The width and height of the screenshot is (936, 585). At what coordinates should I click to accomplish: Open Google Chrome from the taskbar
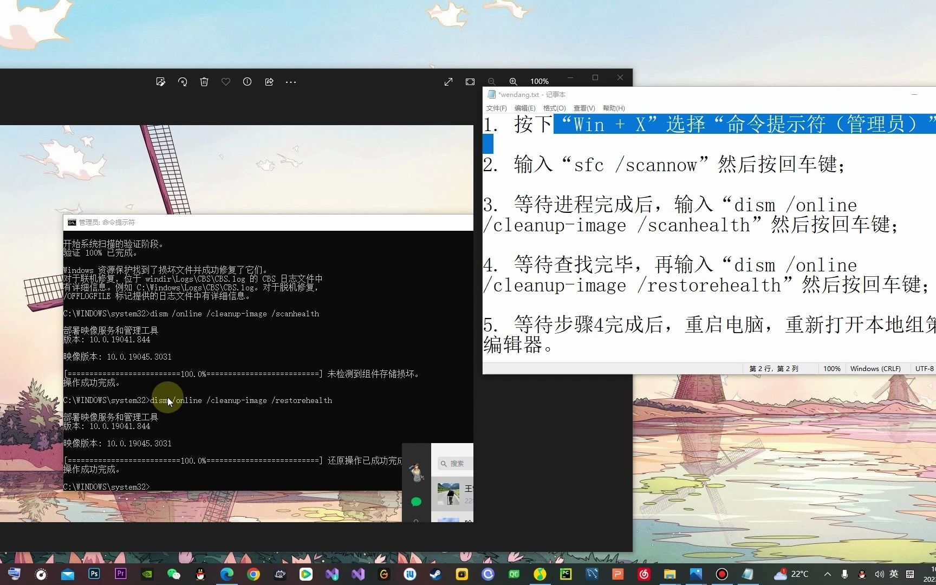point(253,574)
